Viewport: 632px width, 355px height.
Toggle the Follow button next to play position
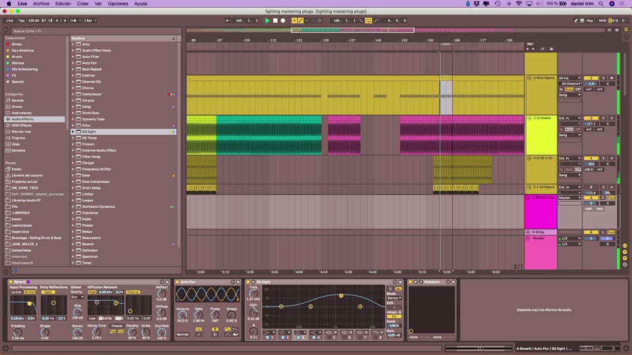(228, 20)
